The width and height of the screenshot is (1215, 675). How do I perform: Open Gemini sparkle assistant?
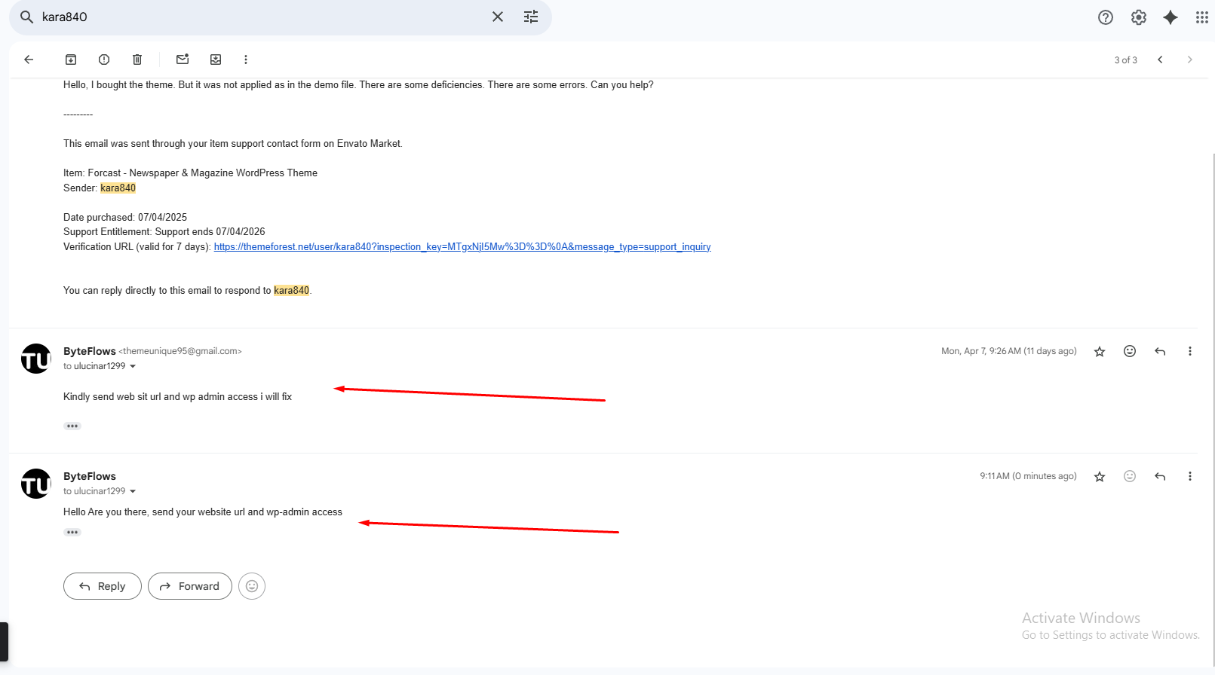pyautogui.click(x=1171, y=17)
